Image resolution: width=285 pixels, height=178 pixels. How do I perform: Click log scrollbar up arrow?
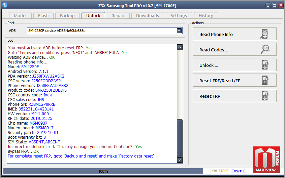point(180,47)
